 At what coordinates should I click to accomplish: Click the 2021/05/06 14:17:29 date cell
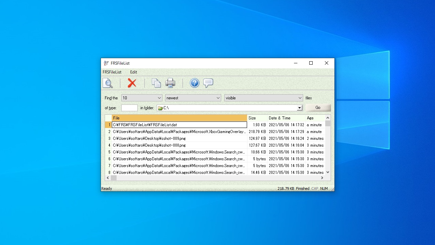(286, 132)
